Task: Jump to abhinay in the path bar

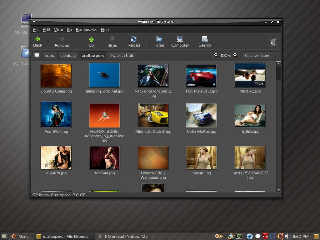Action: 68,55
